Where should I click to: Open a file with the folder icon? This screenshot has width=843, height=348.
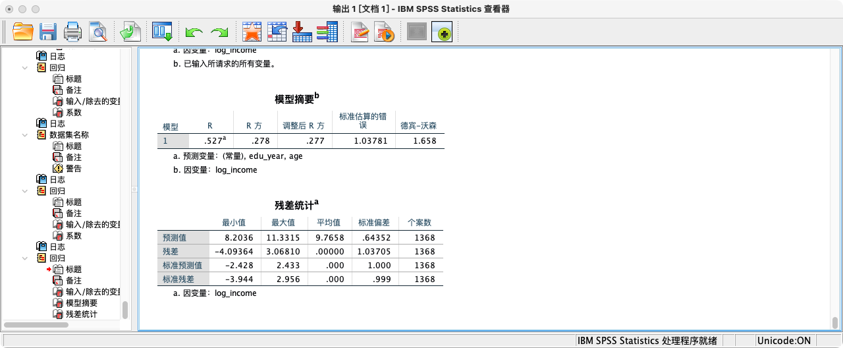click(23, 32)
